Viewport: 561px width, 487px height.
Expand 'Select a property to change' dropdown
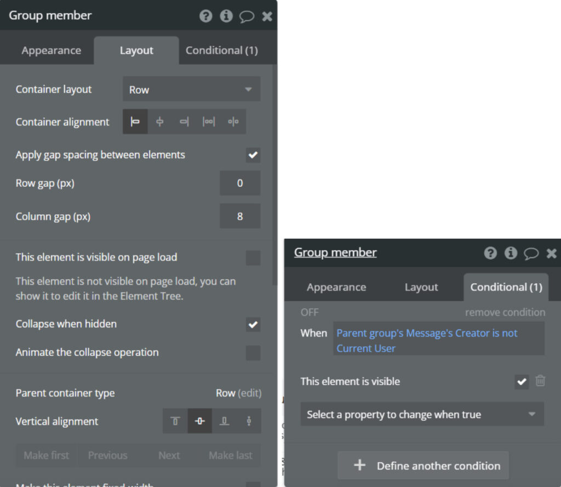click(x=422, y=415)
